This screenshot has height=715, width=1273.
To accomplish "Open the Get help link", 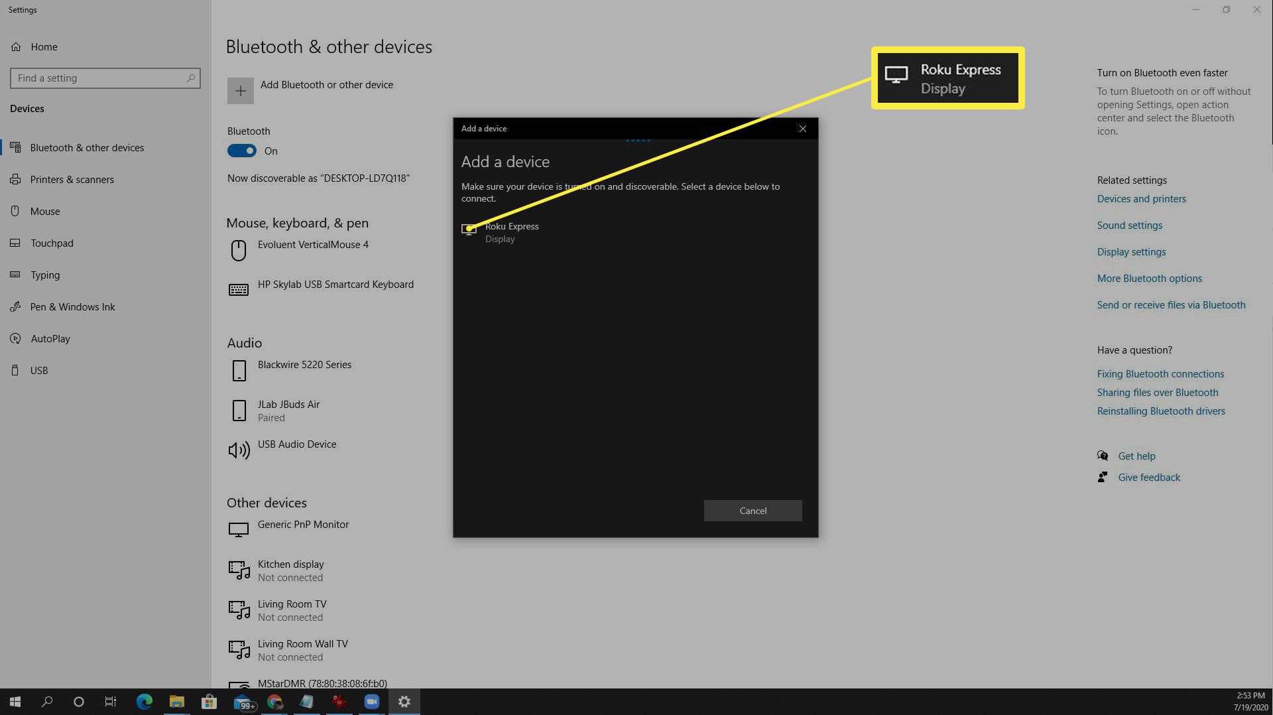I will pyautogui.click(x=1136, y=456).
